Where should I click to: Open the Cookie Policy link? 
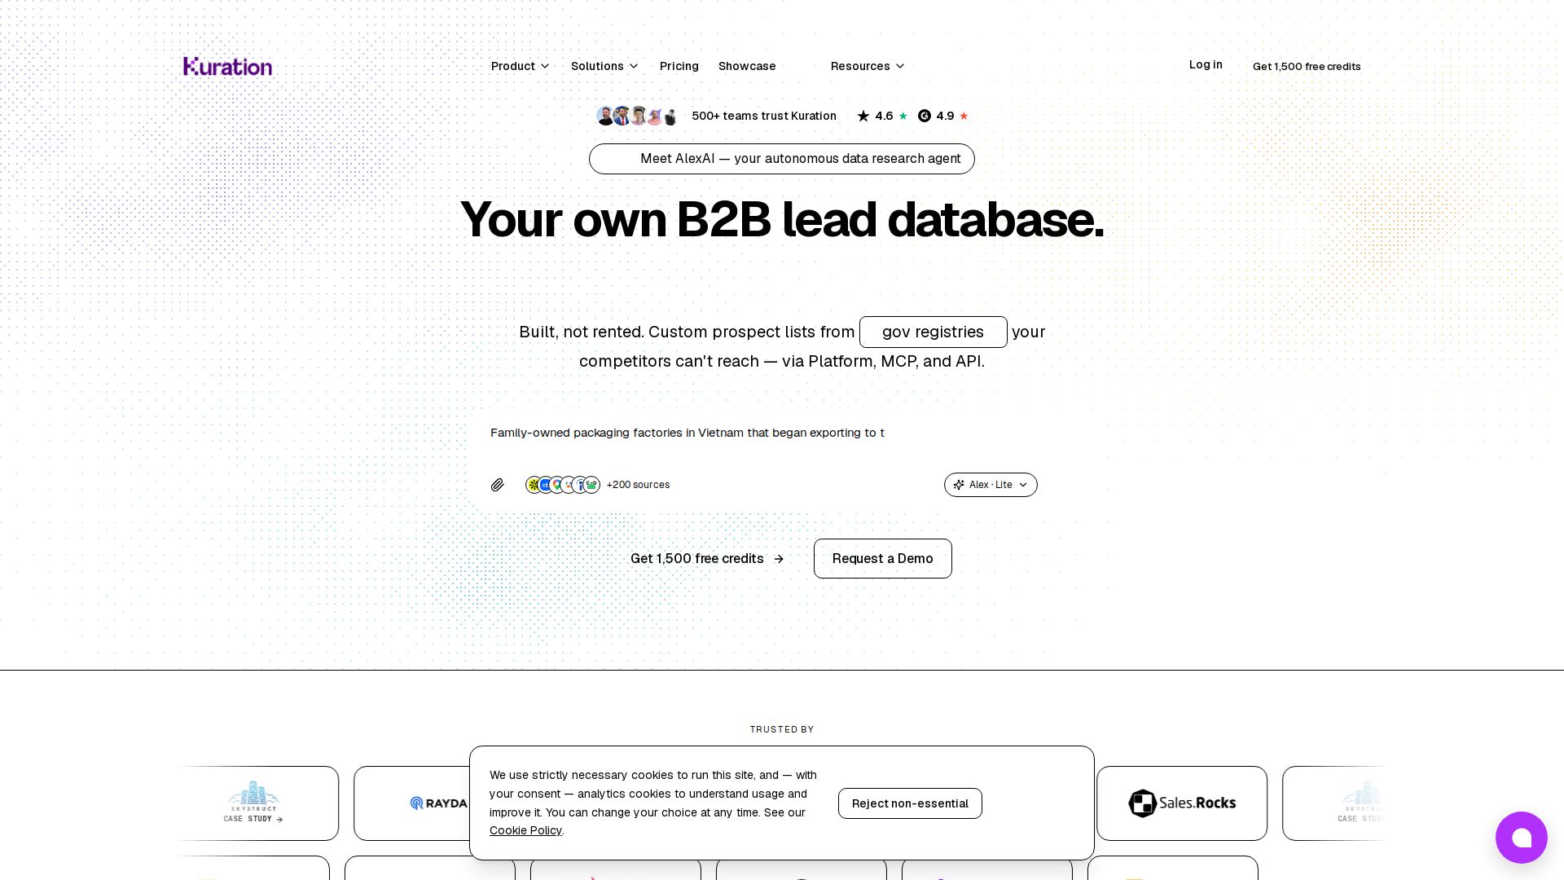[x=525, y=830]
